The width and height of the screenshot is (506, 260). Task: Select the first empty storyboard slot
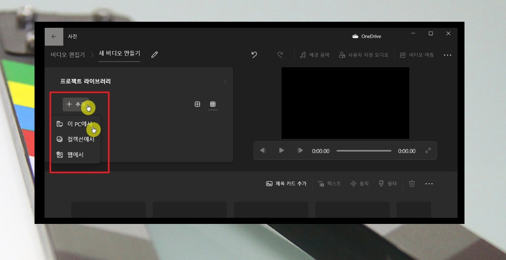[109, 210]
